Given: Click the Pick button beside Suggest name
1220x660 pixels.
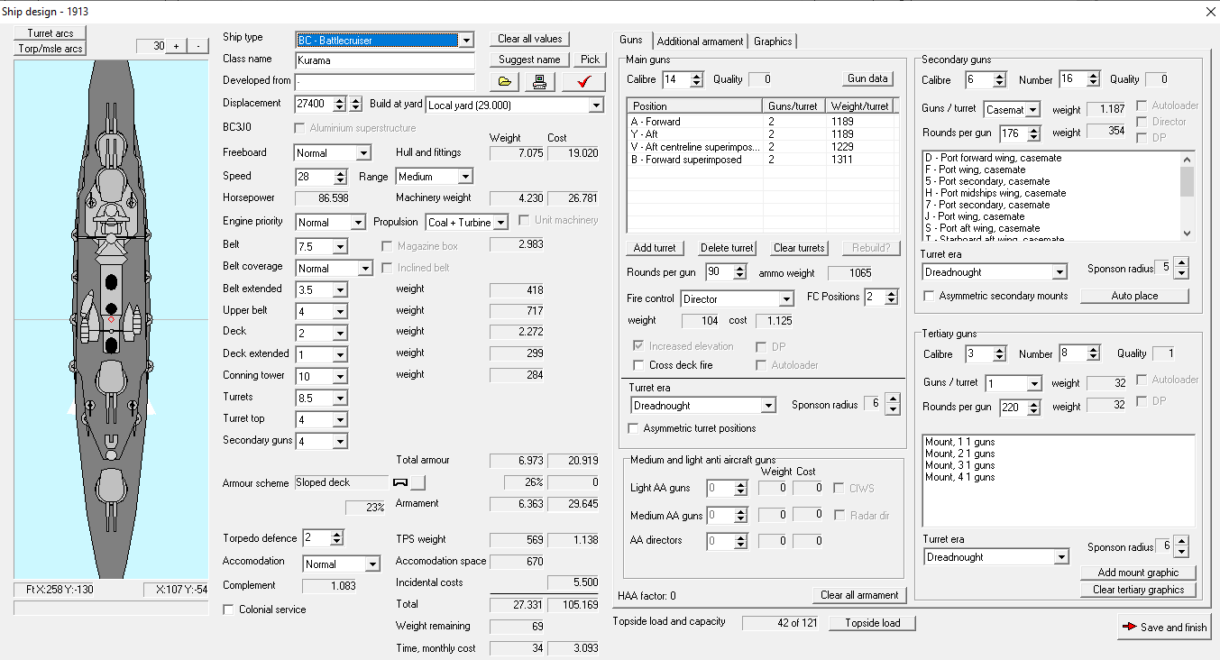Looking at the screenshot, I should click(x=590, y=60).
